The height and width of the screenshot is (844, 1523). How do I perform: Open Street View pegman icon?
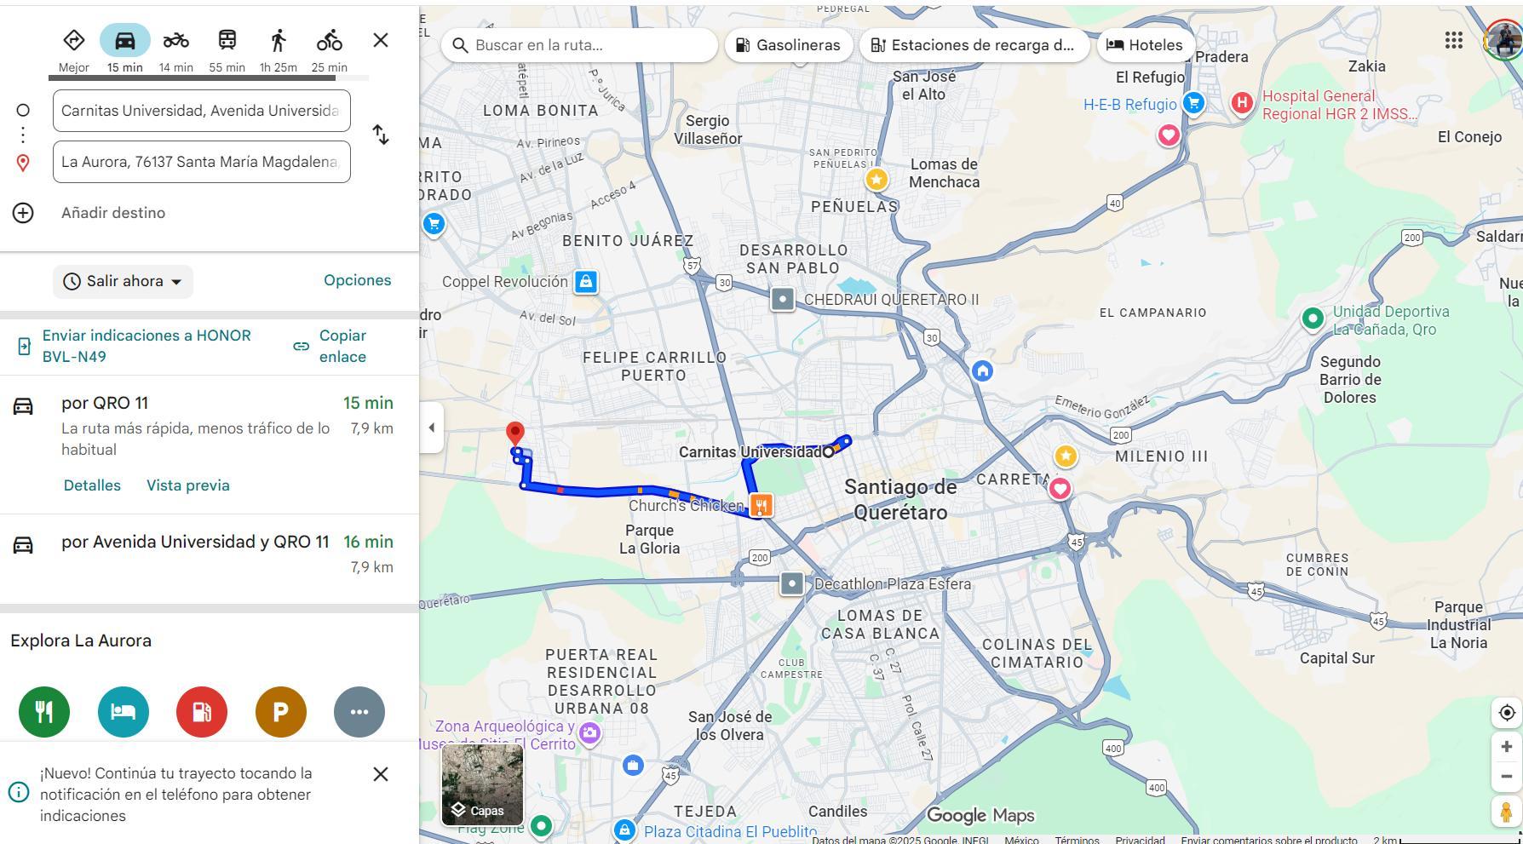[1505, 812]
